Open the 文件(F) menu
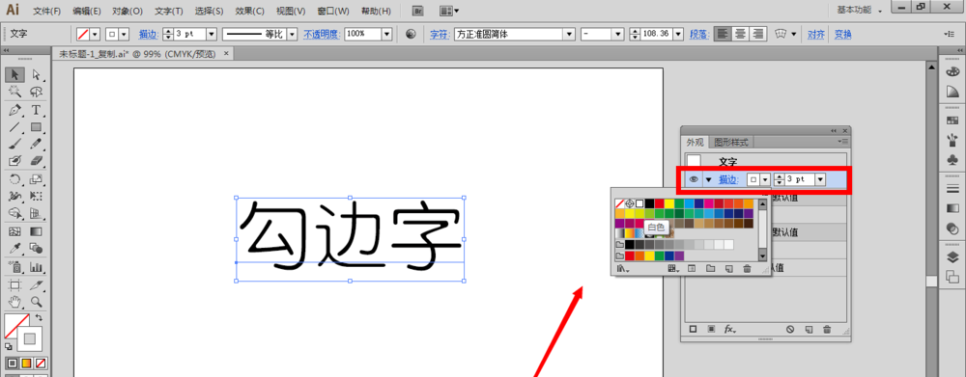Viewport: 966px width, 377px height. tap(46, 11)
